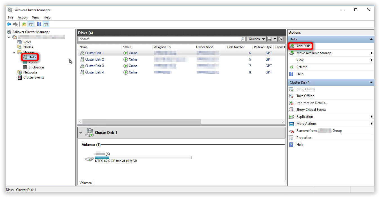Open the View menu
This screenshot has height=198, width=380.
35,17
